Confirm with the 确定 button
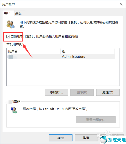The width and height of the screenshot is (126, 144). [60, 138]
